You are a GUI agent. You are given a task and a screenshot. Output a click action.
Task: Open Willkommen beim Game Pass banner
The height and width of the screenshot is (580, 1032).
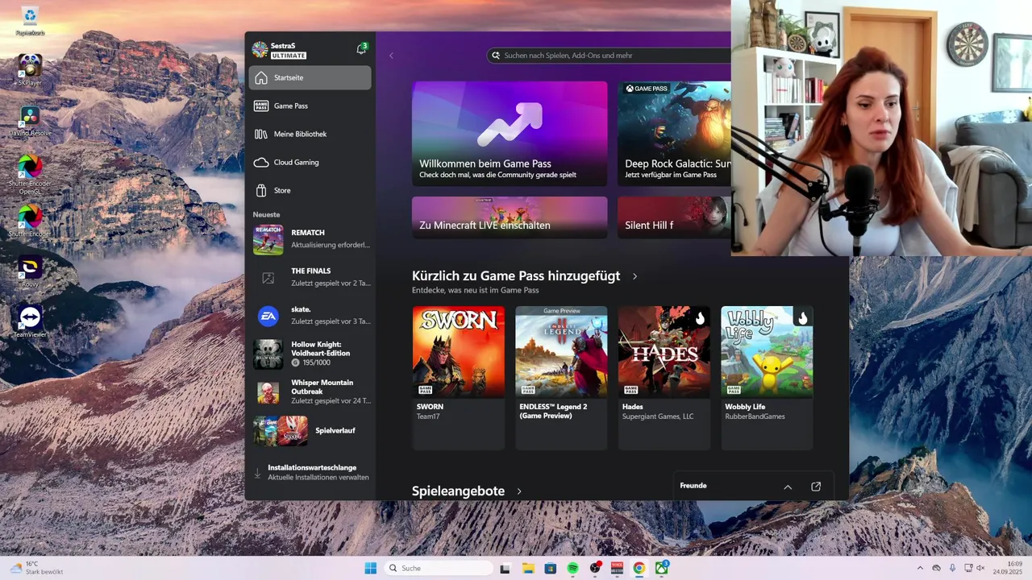pyautogui.click(x=510, y=134)
